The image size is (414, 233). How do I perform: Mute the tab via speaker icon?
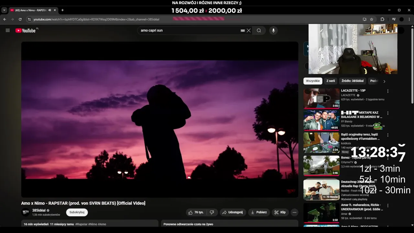pyautogui.click(x=49, y=10)
